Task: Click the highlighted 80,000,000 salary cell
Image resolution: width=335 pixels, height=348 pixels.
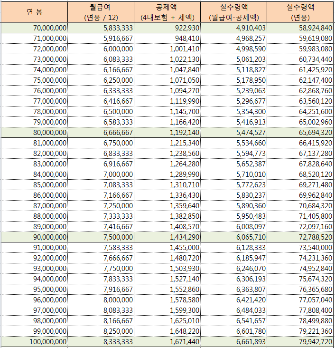Action: 34,133
